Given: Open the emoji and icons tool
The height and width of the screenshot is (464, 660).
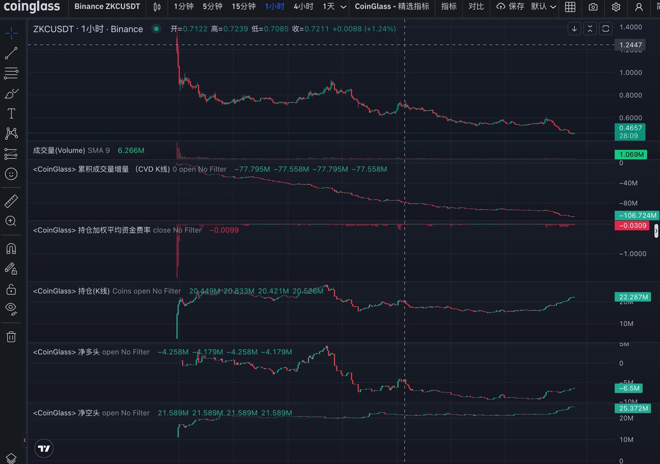Looking at the screenshot, I should point(11,174).
